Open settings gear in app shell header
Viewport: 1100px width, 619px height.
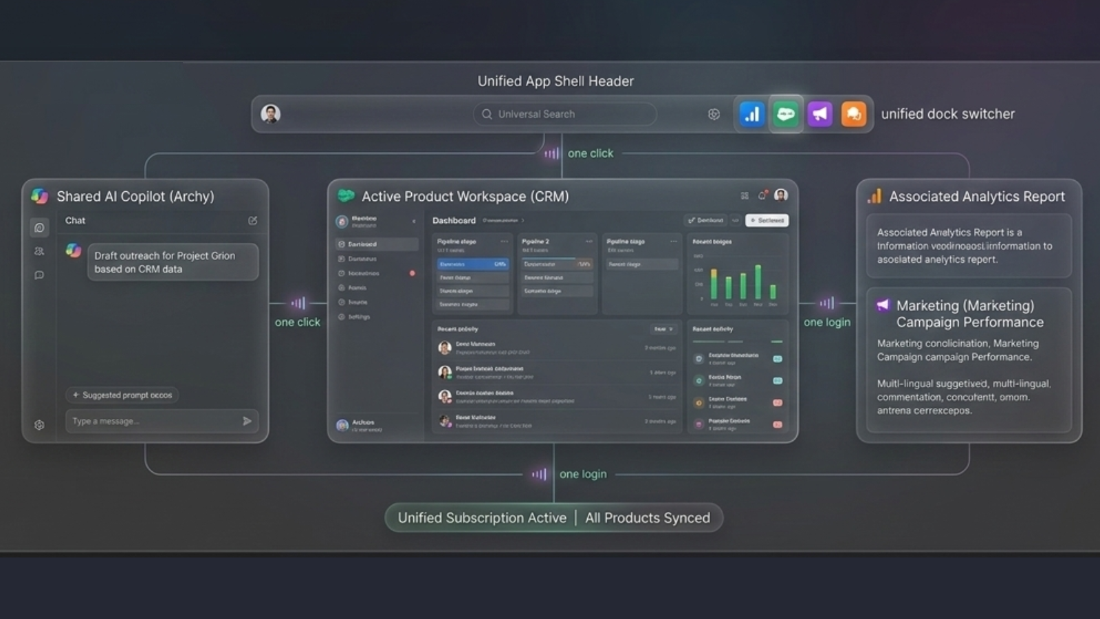[714, 114]
